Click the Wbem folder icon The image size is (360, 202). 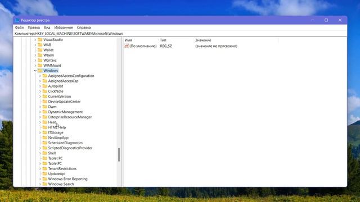tap(40, 55)
